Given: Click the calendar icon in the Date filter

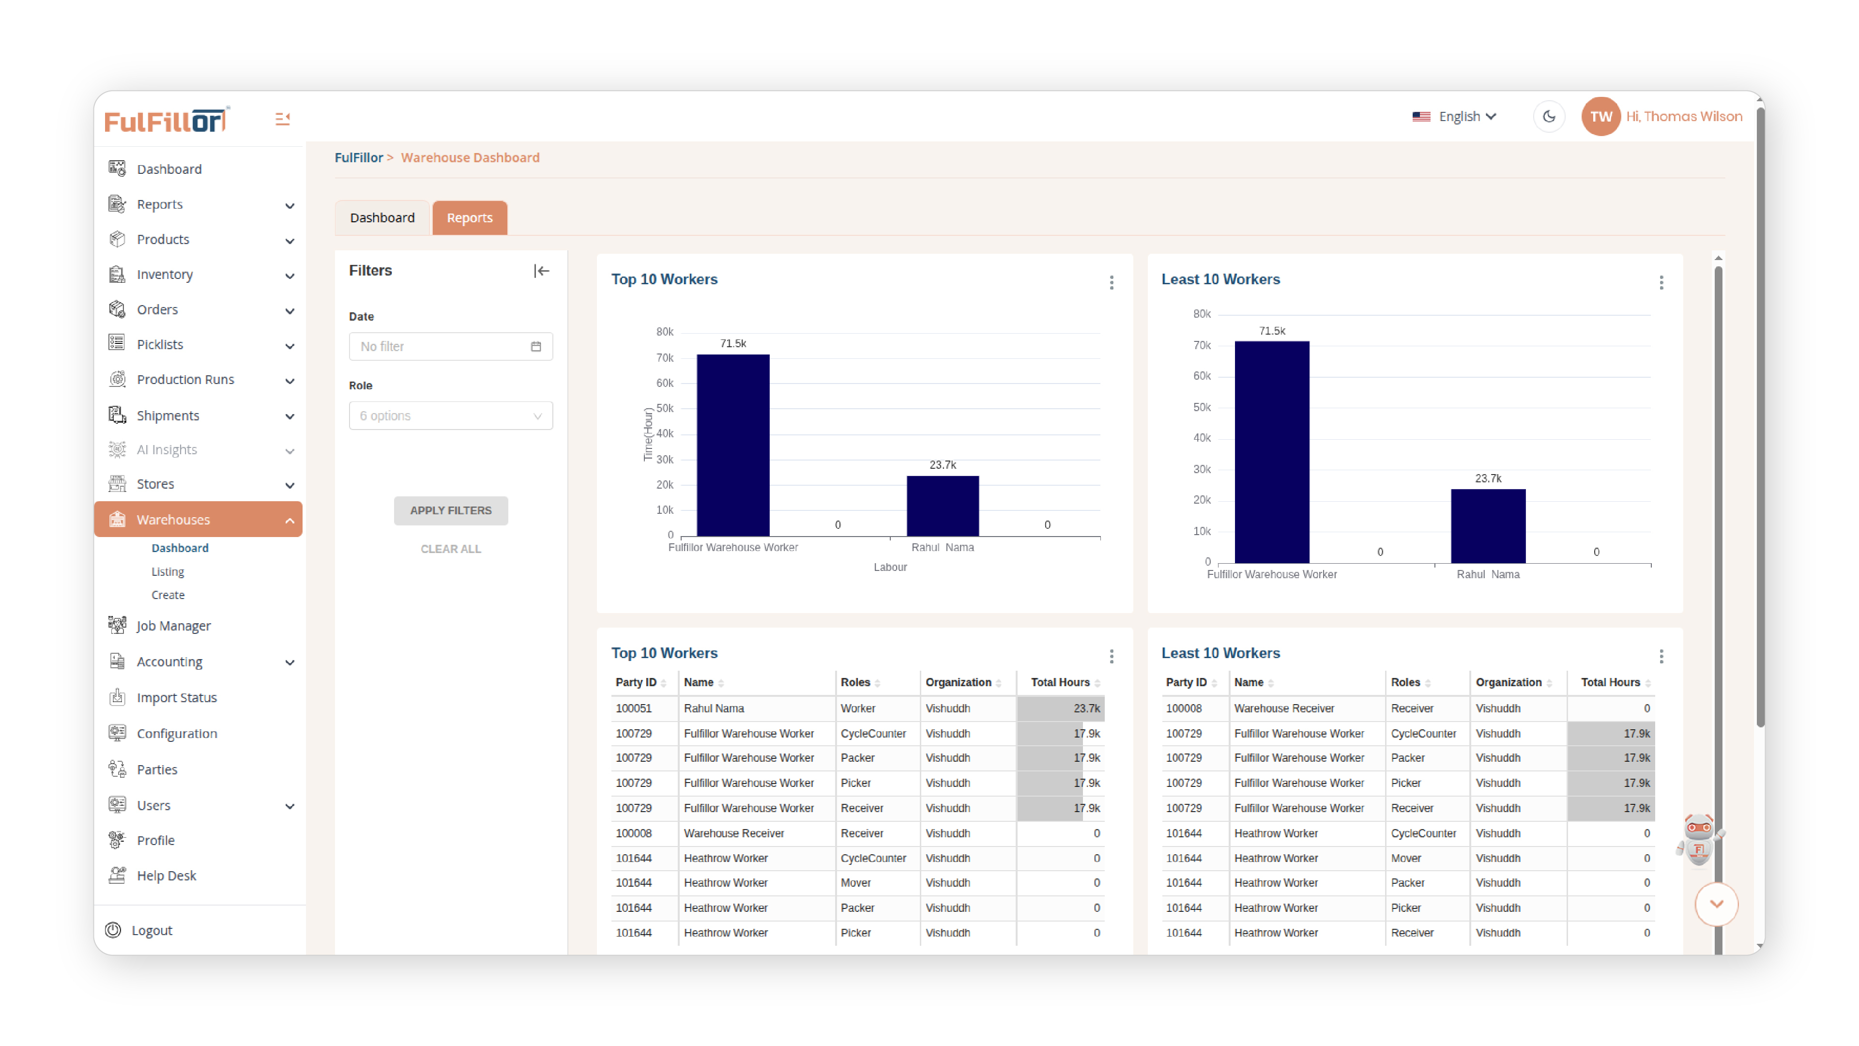Looking at the screenshot, I should (x=535, y=347).
